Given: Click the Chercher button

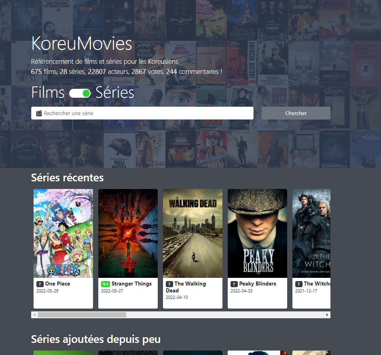Looking at the screenshot, I should (x=296, y=113).
